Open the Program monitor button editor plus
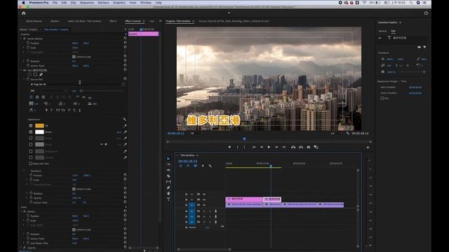 pyautogui.click(x=368, y=148)
